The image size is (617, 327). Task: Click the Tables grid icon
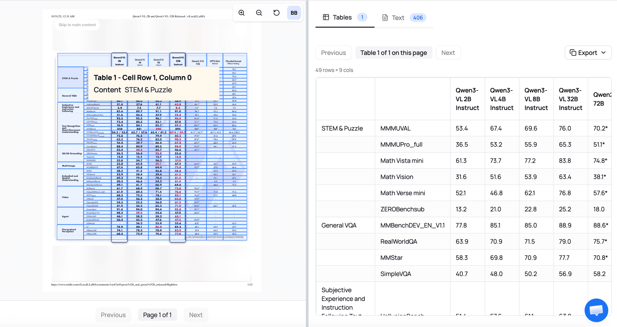[x=326, y=17]
